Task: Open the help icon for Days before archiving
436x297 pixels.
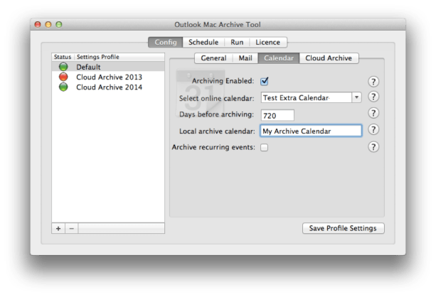Action: tap(373, 113)
